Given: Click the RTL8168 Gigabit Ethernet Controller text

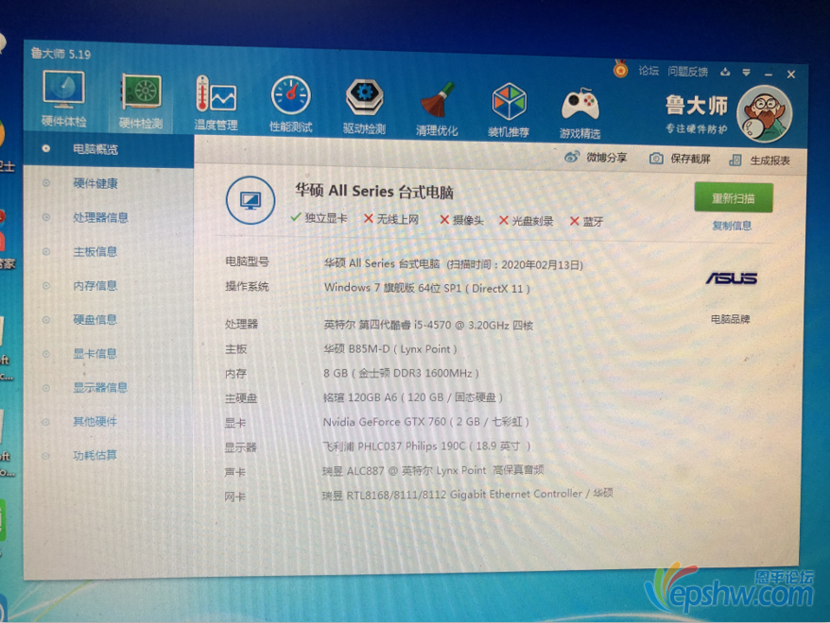Looking at the screenshot, I should coord(464,494).
